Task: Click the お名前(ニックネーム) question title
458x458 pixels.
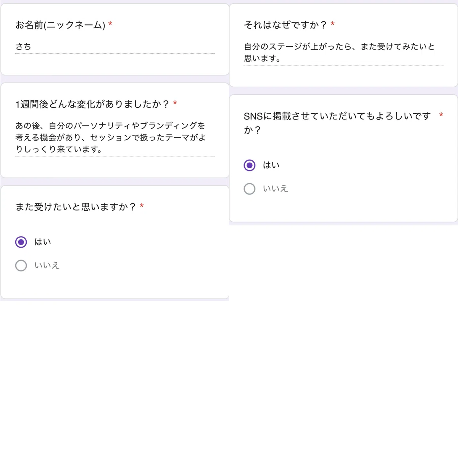Action: (x=60, y=25)
